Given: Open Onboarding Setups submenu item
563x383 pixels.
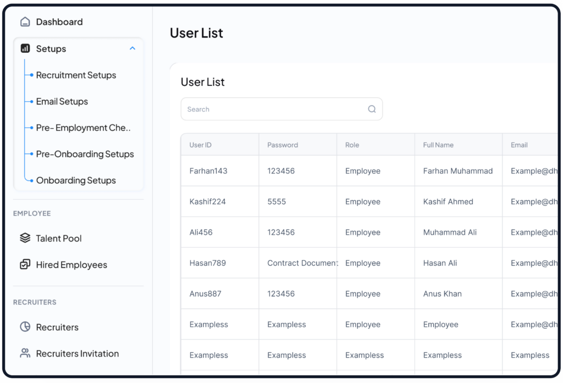Looking at the screenshot, I should (x=76, y=180).
